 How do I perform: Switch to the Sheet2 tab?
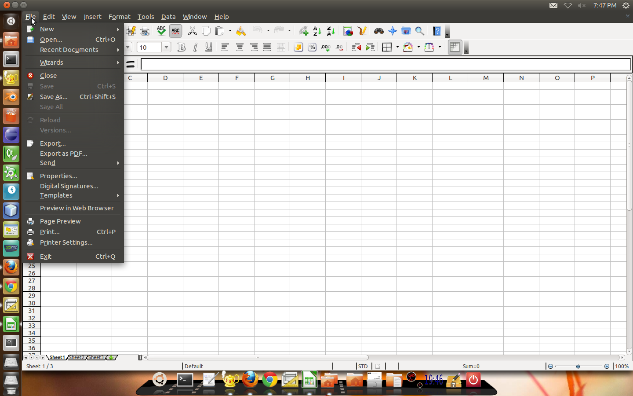point(76,357)
